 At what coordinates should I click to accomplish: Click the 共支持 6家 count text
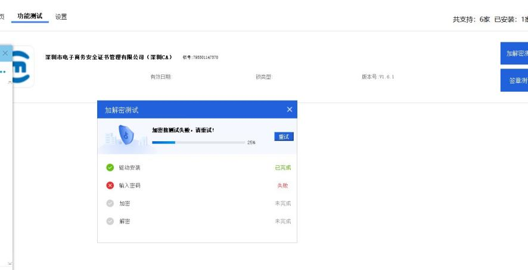471,19
